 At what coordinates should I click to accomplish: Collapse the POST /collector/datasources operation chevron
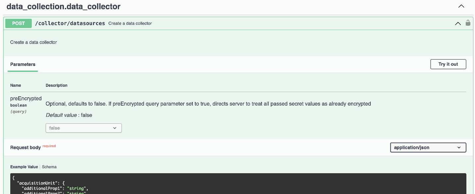(458, 23)
